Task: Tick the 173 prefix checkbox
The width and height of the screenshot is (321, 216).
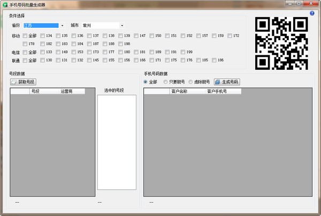Action: [89, 52]
